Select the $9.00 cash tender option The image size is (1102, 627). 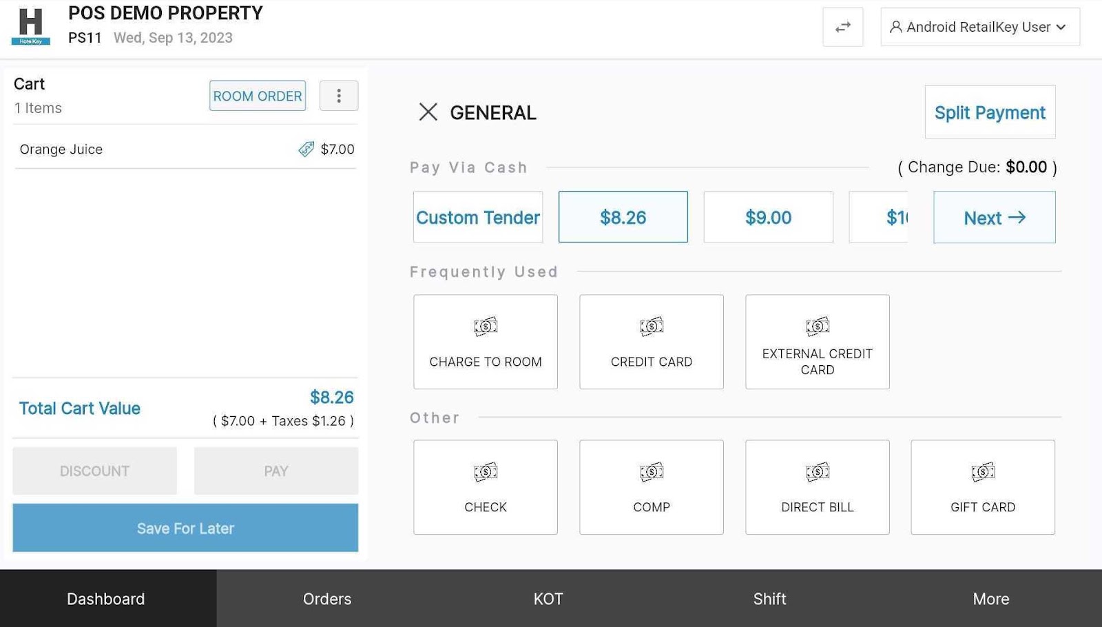(768, 217)
